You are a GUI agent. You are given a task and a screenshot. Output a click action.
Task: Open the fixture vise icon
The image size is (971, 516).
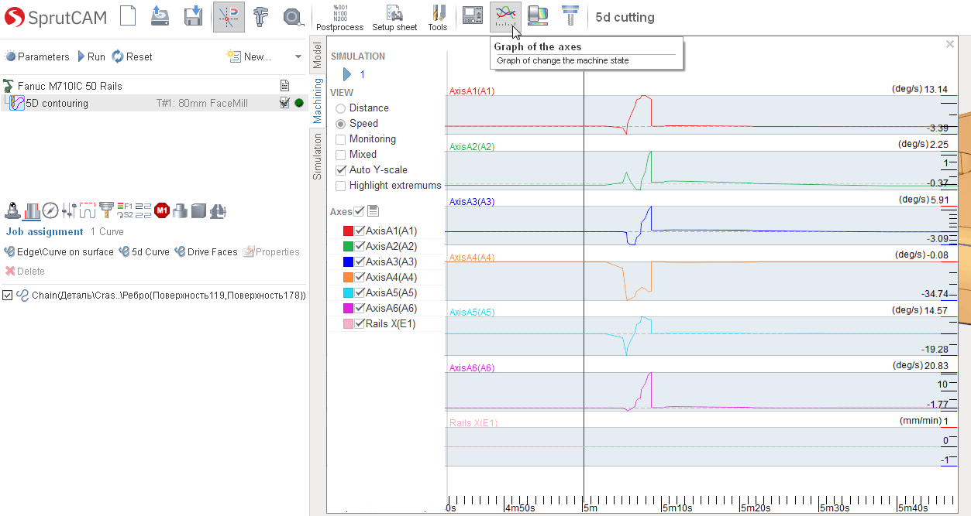tap(218, 210)
